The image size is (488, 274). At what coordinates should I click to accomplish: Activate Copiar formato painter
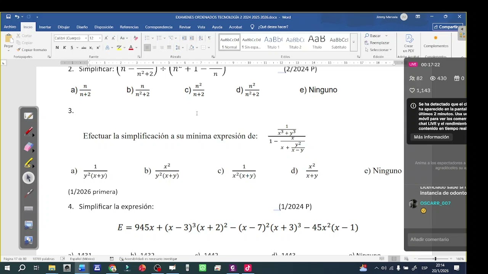click(x=32, y=50)
